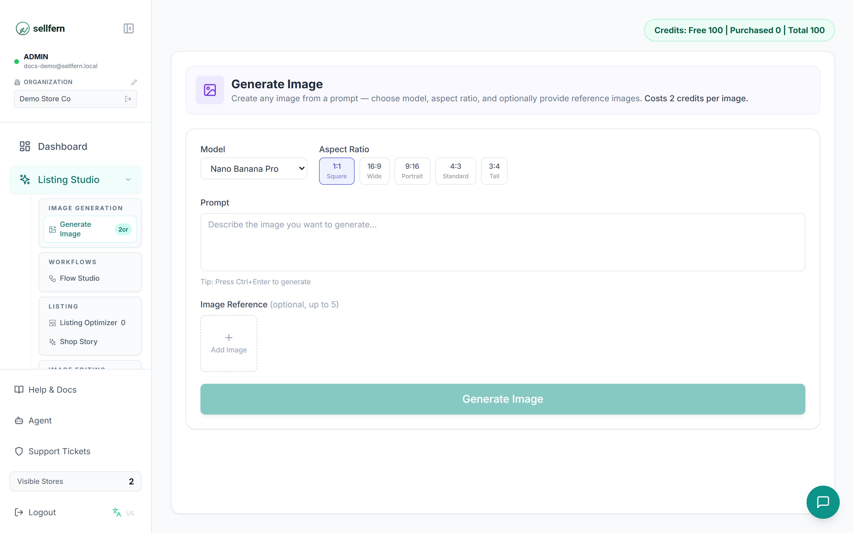Click the sellfern logo
854x533 pixels.
(40, 28)
